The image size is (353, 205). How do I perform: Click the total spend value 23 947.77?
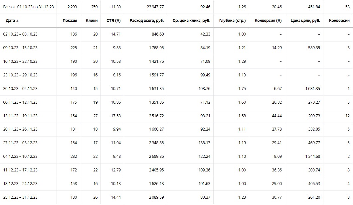click(154, 6)
